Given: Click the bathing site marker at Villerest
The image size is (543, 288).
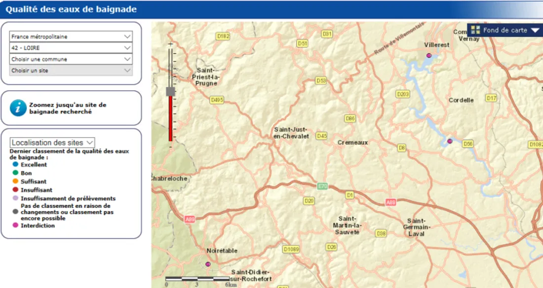Looking at the screenshot, I should click(x=429, y=56).
